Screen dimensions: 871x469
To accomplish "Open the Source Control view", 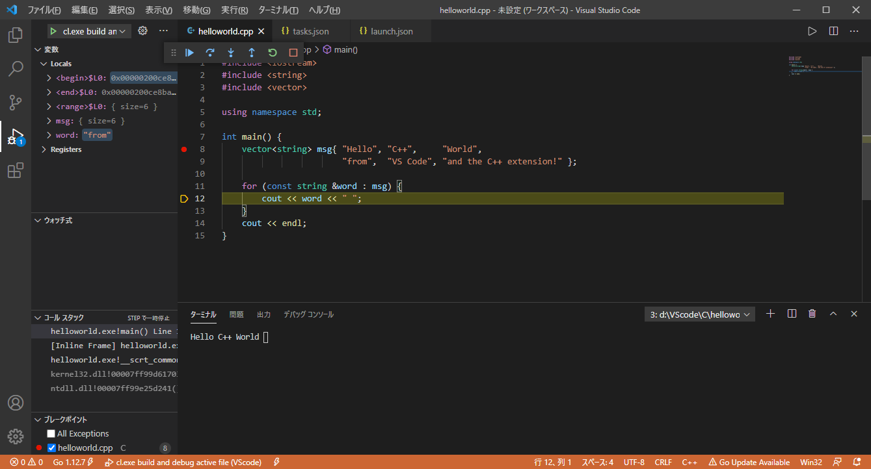I will (15, 103).
